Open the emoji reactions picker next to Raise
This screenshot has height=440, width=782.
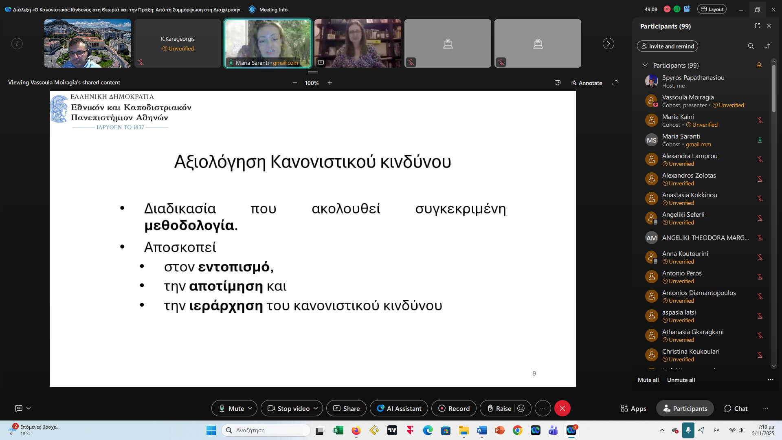[522, 408]
